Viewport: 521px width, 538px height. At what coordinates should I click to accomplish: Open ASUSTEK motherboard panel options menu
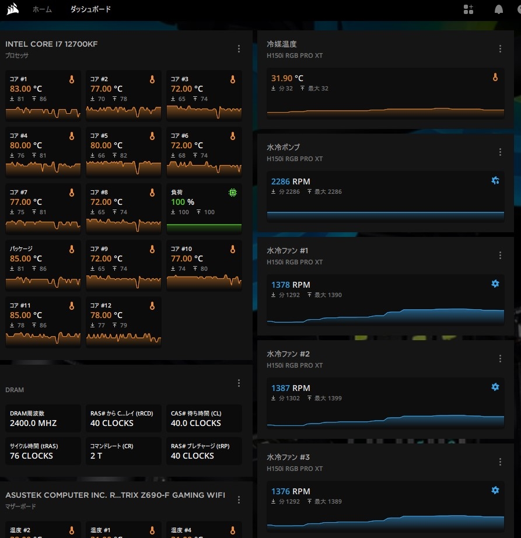click(239, 500)
